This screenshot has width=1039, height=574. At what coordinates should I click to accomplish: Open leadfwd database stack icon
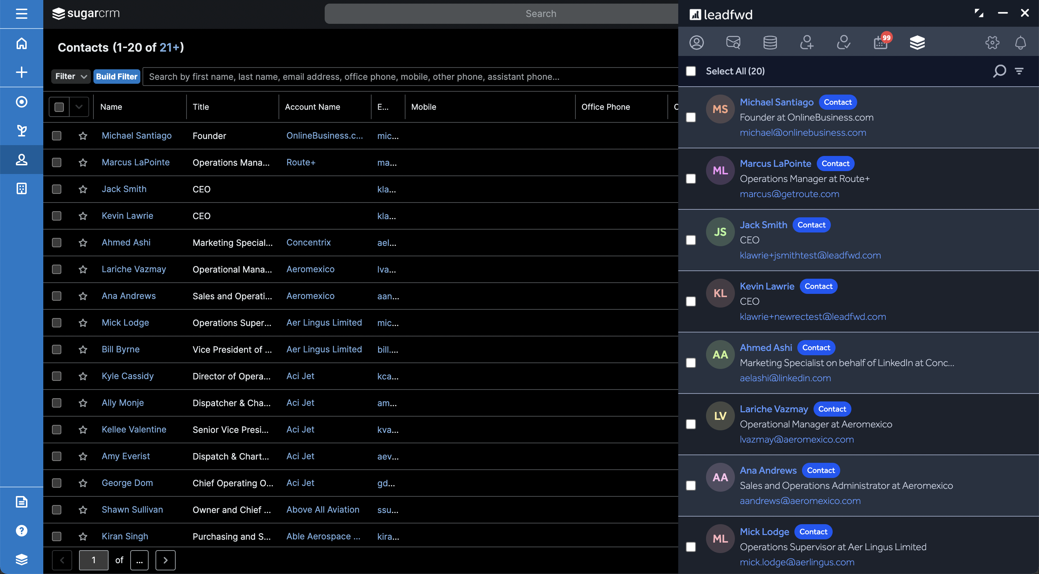click(x=770, y=42)
